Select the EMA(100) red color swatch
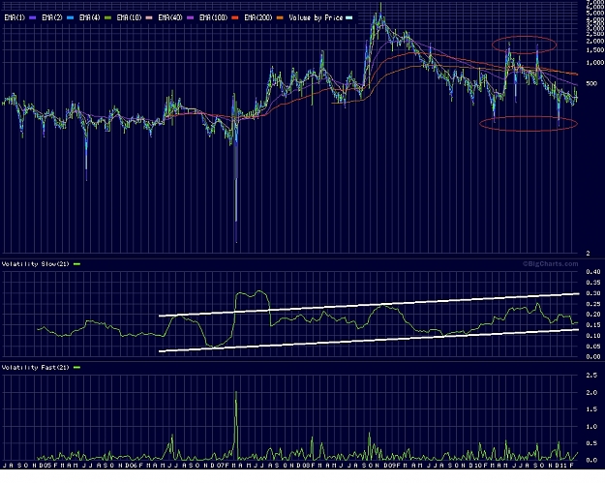The height and width of the screenshot is (483, 605). [235, 17]
